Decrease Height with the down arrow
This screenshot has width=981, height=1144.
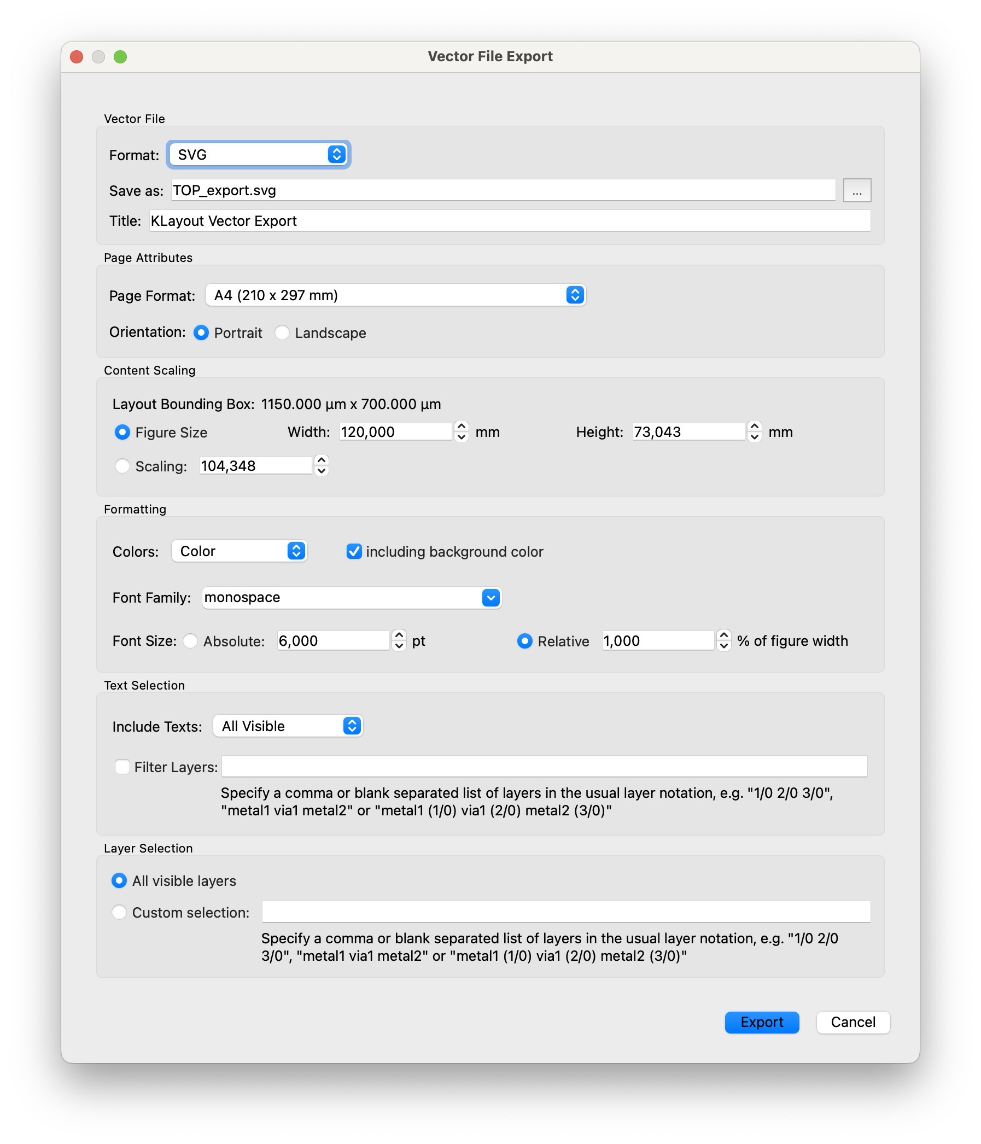pyautogui.click(x=755, y=437)
